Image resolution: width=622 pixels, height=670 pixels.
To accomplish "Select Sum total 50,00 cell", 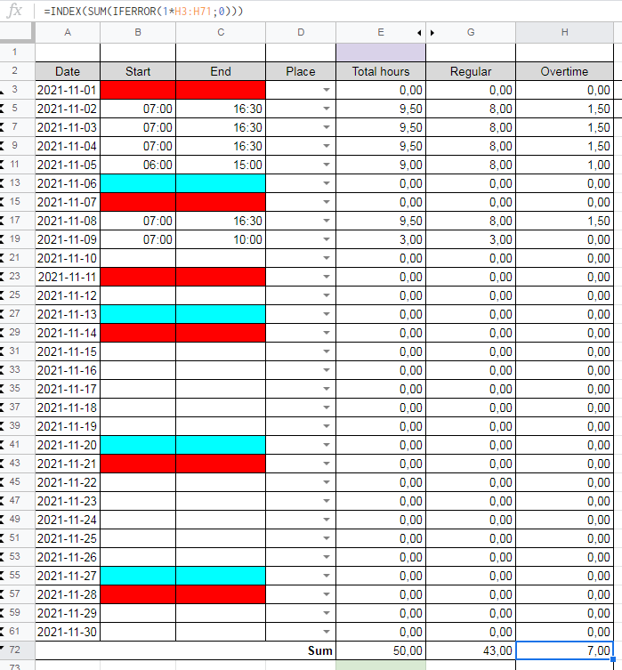I will point(381,650).
